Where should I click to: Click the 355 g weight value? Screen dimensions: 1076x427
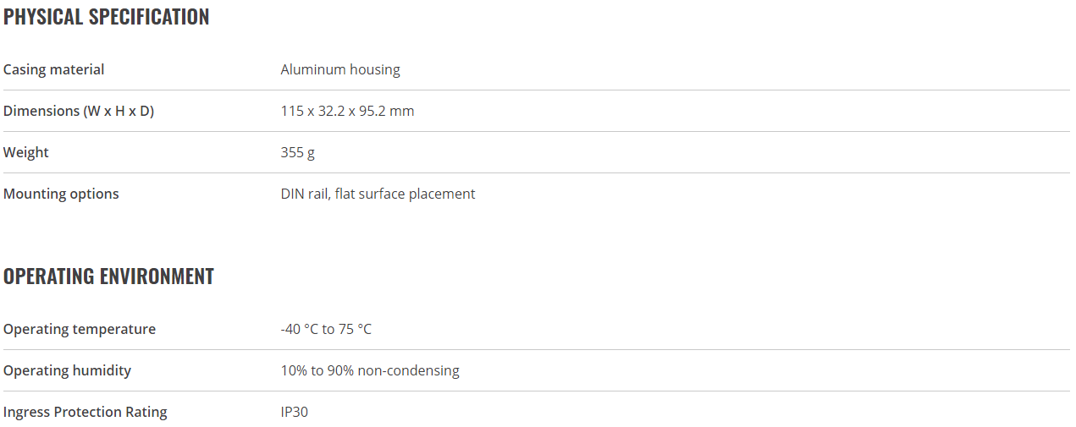pyautogui.click(x=298, y=152)
